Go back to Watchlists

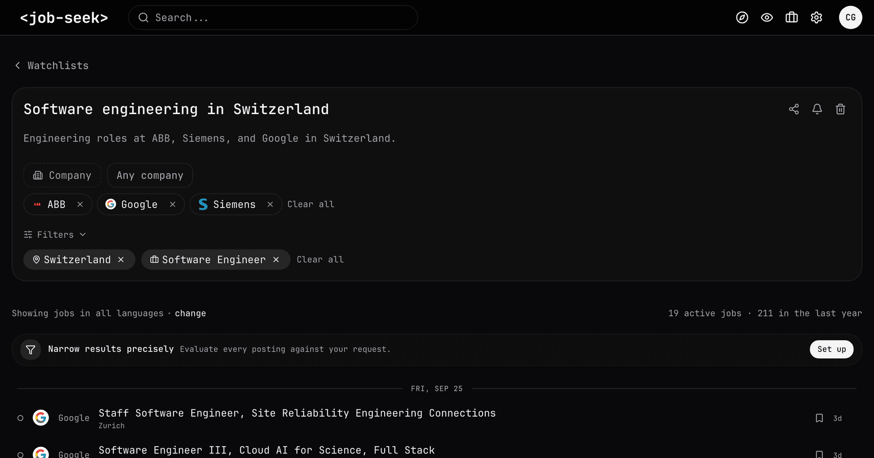pos(52,65)
